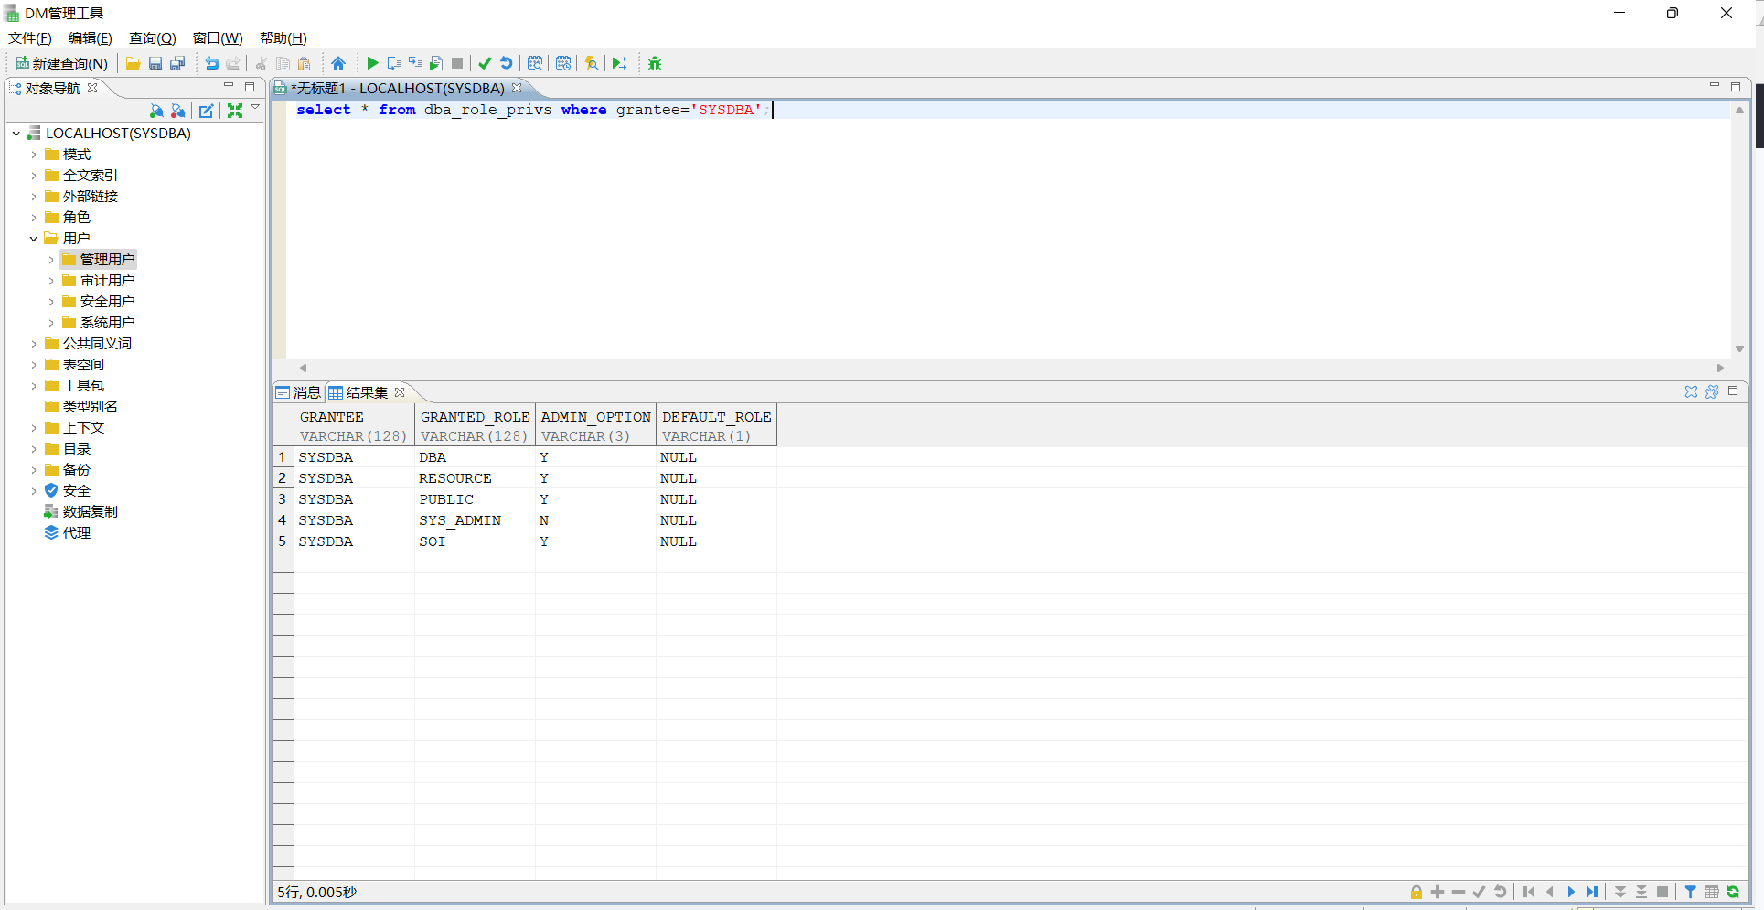The height and width of the screenshot is (910, 1764).
Task: Roll back the transaction with blue arrow
Action: pos(506,63)
